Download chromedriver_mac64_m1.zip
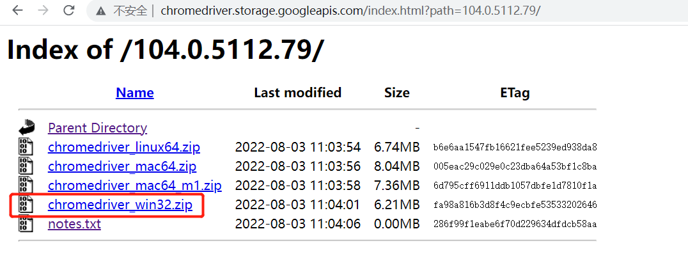The image size is (688, 261). tap(134, 186)
